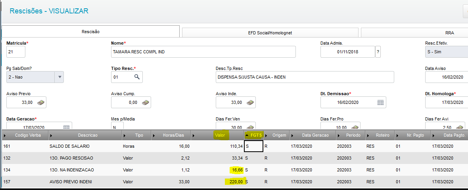
Task: Expand the Pg Sab/Dom? dropdown arrow
Action: (x=59, y=77)
